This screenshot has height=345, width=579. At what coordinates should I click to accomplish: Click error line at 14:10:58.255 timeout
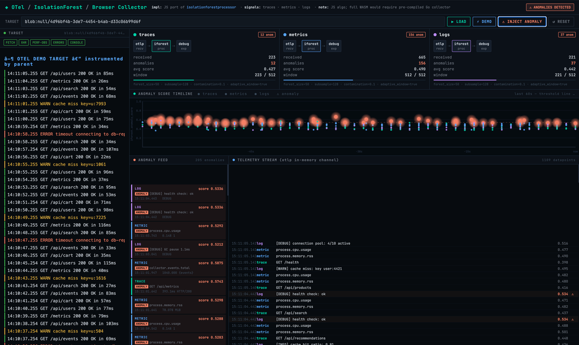click(66, 134)
